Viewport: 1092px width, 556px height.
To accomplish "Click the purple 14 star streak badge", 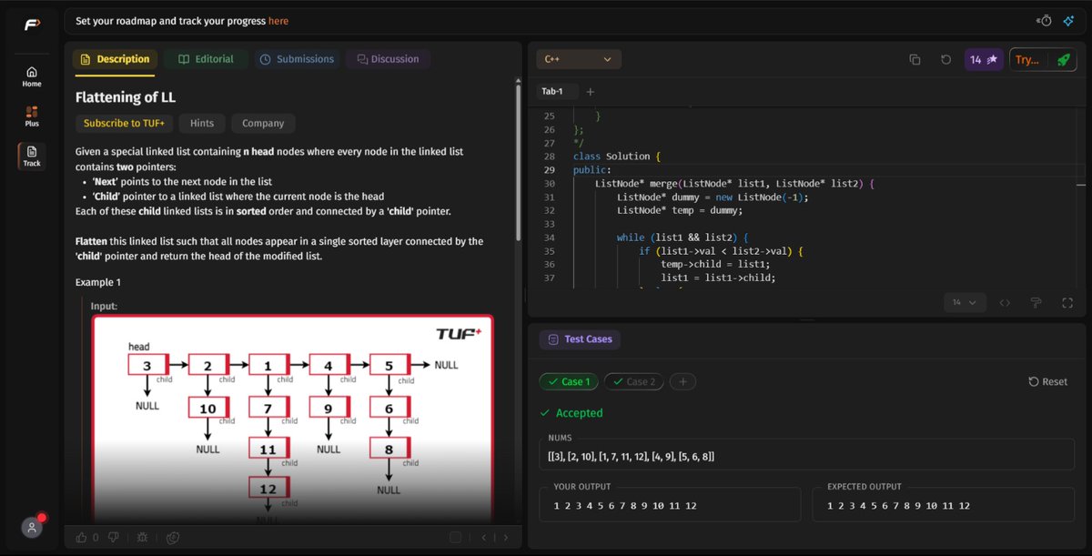I will point(984,59).
